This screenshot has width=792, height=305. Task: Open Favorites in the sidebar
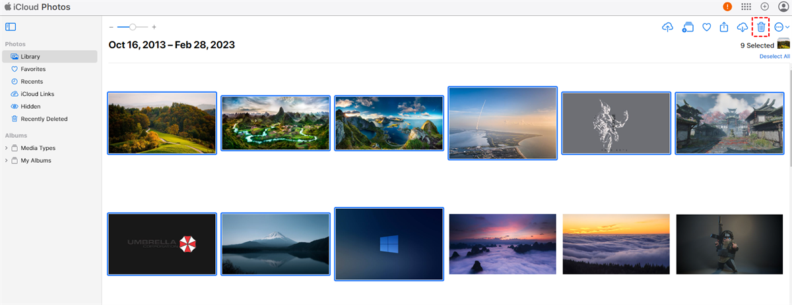point(50,69)
